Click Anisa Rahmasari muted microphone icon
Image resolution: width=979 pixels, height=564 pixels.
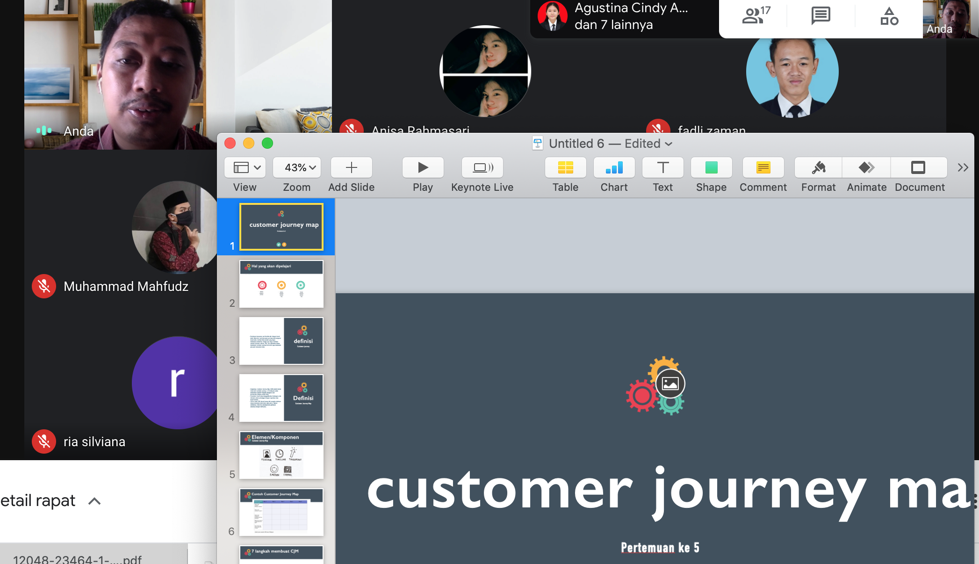point(352,126)
